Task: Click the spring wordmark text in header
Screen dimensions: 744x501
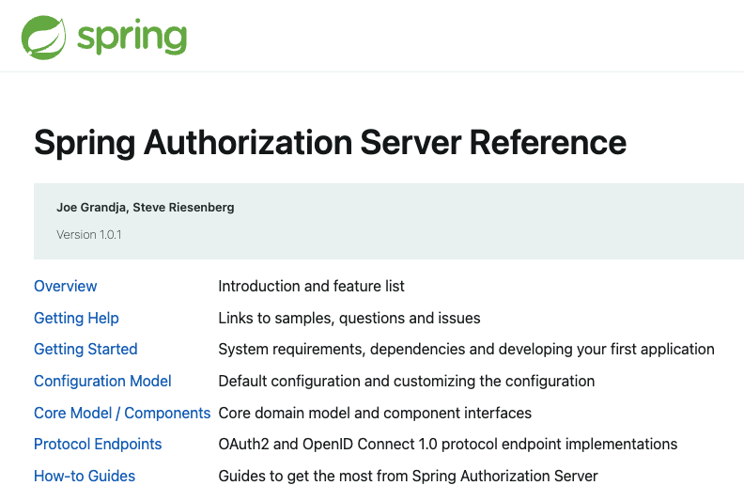Action: click(132, 37)
